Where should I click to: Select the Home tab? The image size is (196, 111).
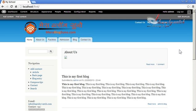point(30,40)
